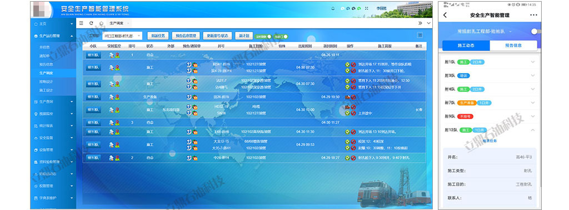The width and height of the screenshot is (569, 210).
Task: Go back using the mobile back arrow
Action: tap(445, 15)
